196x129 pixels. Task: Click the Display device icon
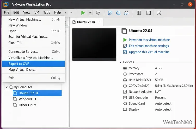pyautogui.click(x=125, y=109)
